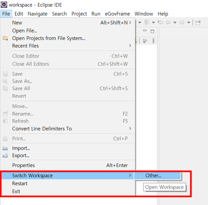Choose Exit from File menu
The width and height of the screenshot is (208, 205).
68,191
